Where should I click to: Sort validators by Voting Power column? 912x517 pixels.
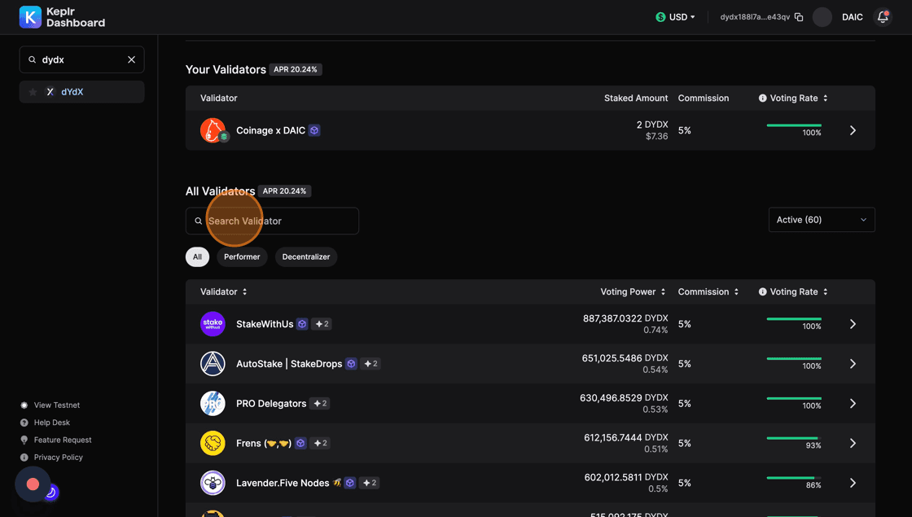pos(633,291)
